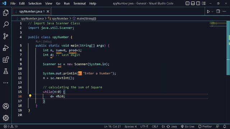Expand the run options dropdown arrow
This screenshot has height=129, width=230.
(x=212, y=11)
